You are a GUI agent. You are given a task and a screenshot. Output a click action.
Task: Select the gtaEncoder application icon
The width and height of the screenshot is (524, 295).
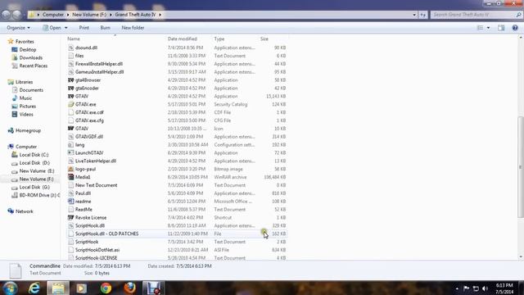(71, 88)
